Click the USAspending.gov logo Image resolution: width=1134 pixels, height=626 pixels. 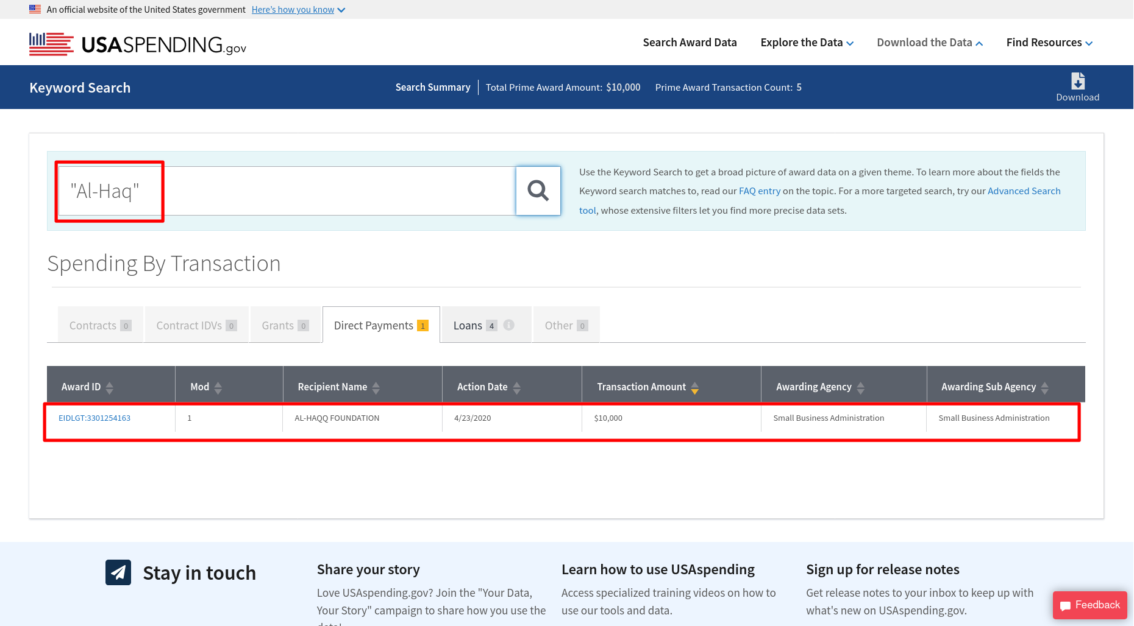click(138, 44)
